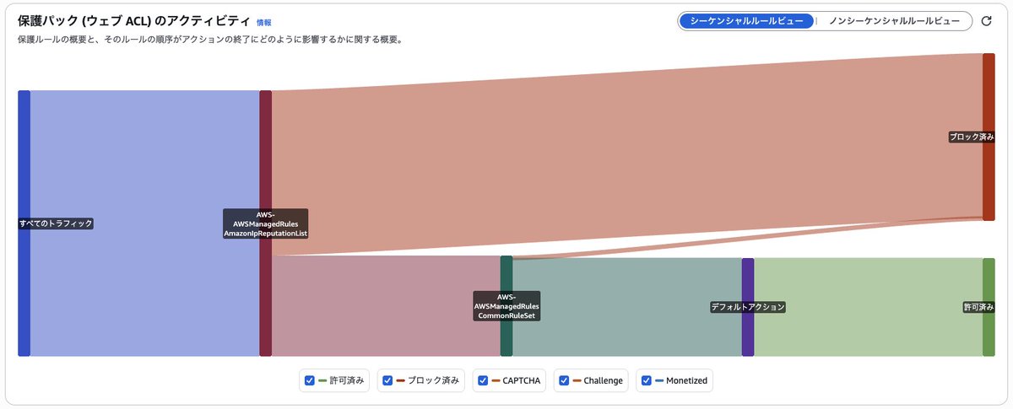Click the refresh icon button

tap(986, 21)
